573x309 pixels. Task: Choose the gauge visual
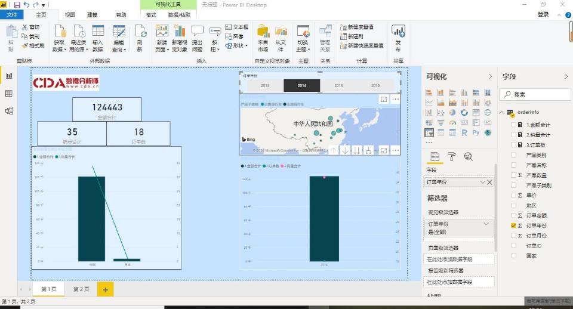coord(452,123)
